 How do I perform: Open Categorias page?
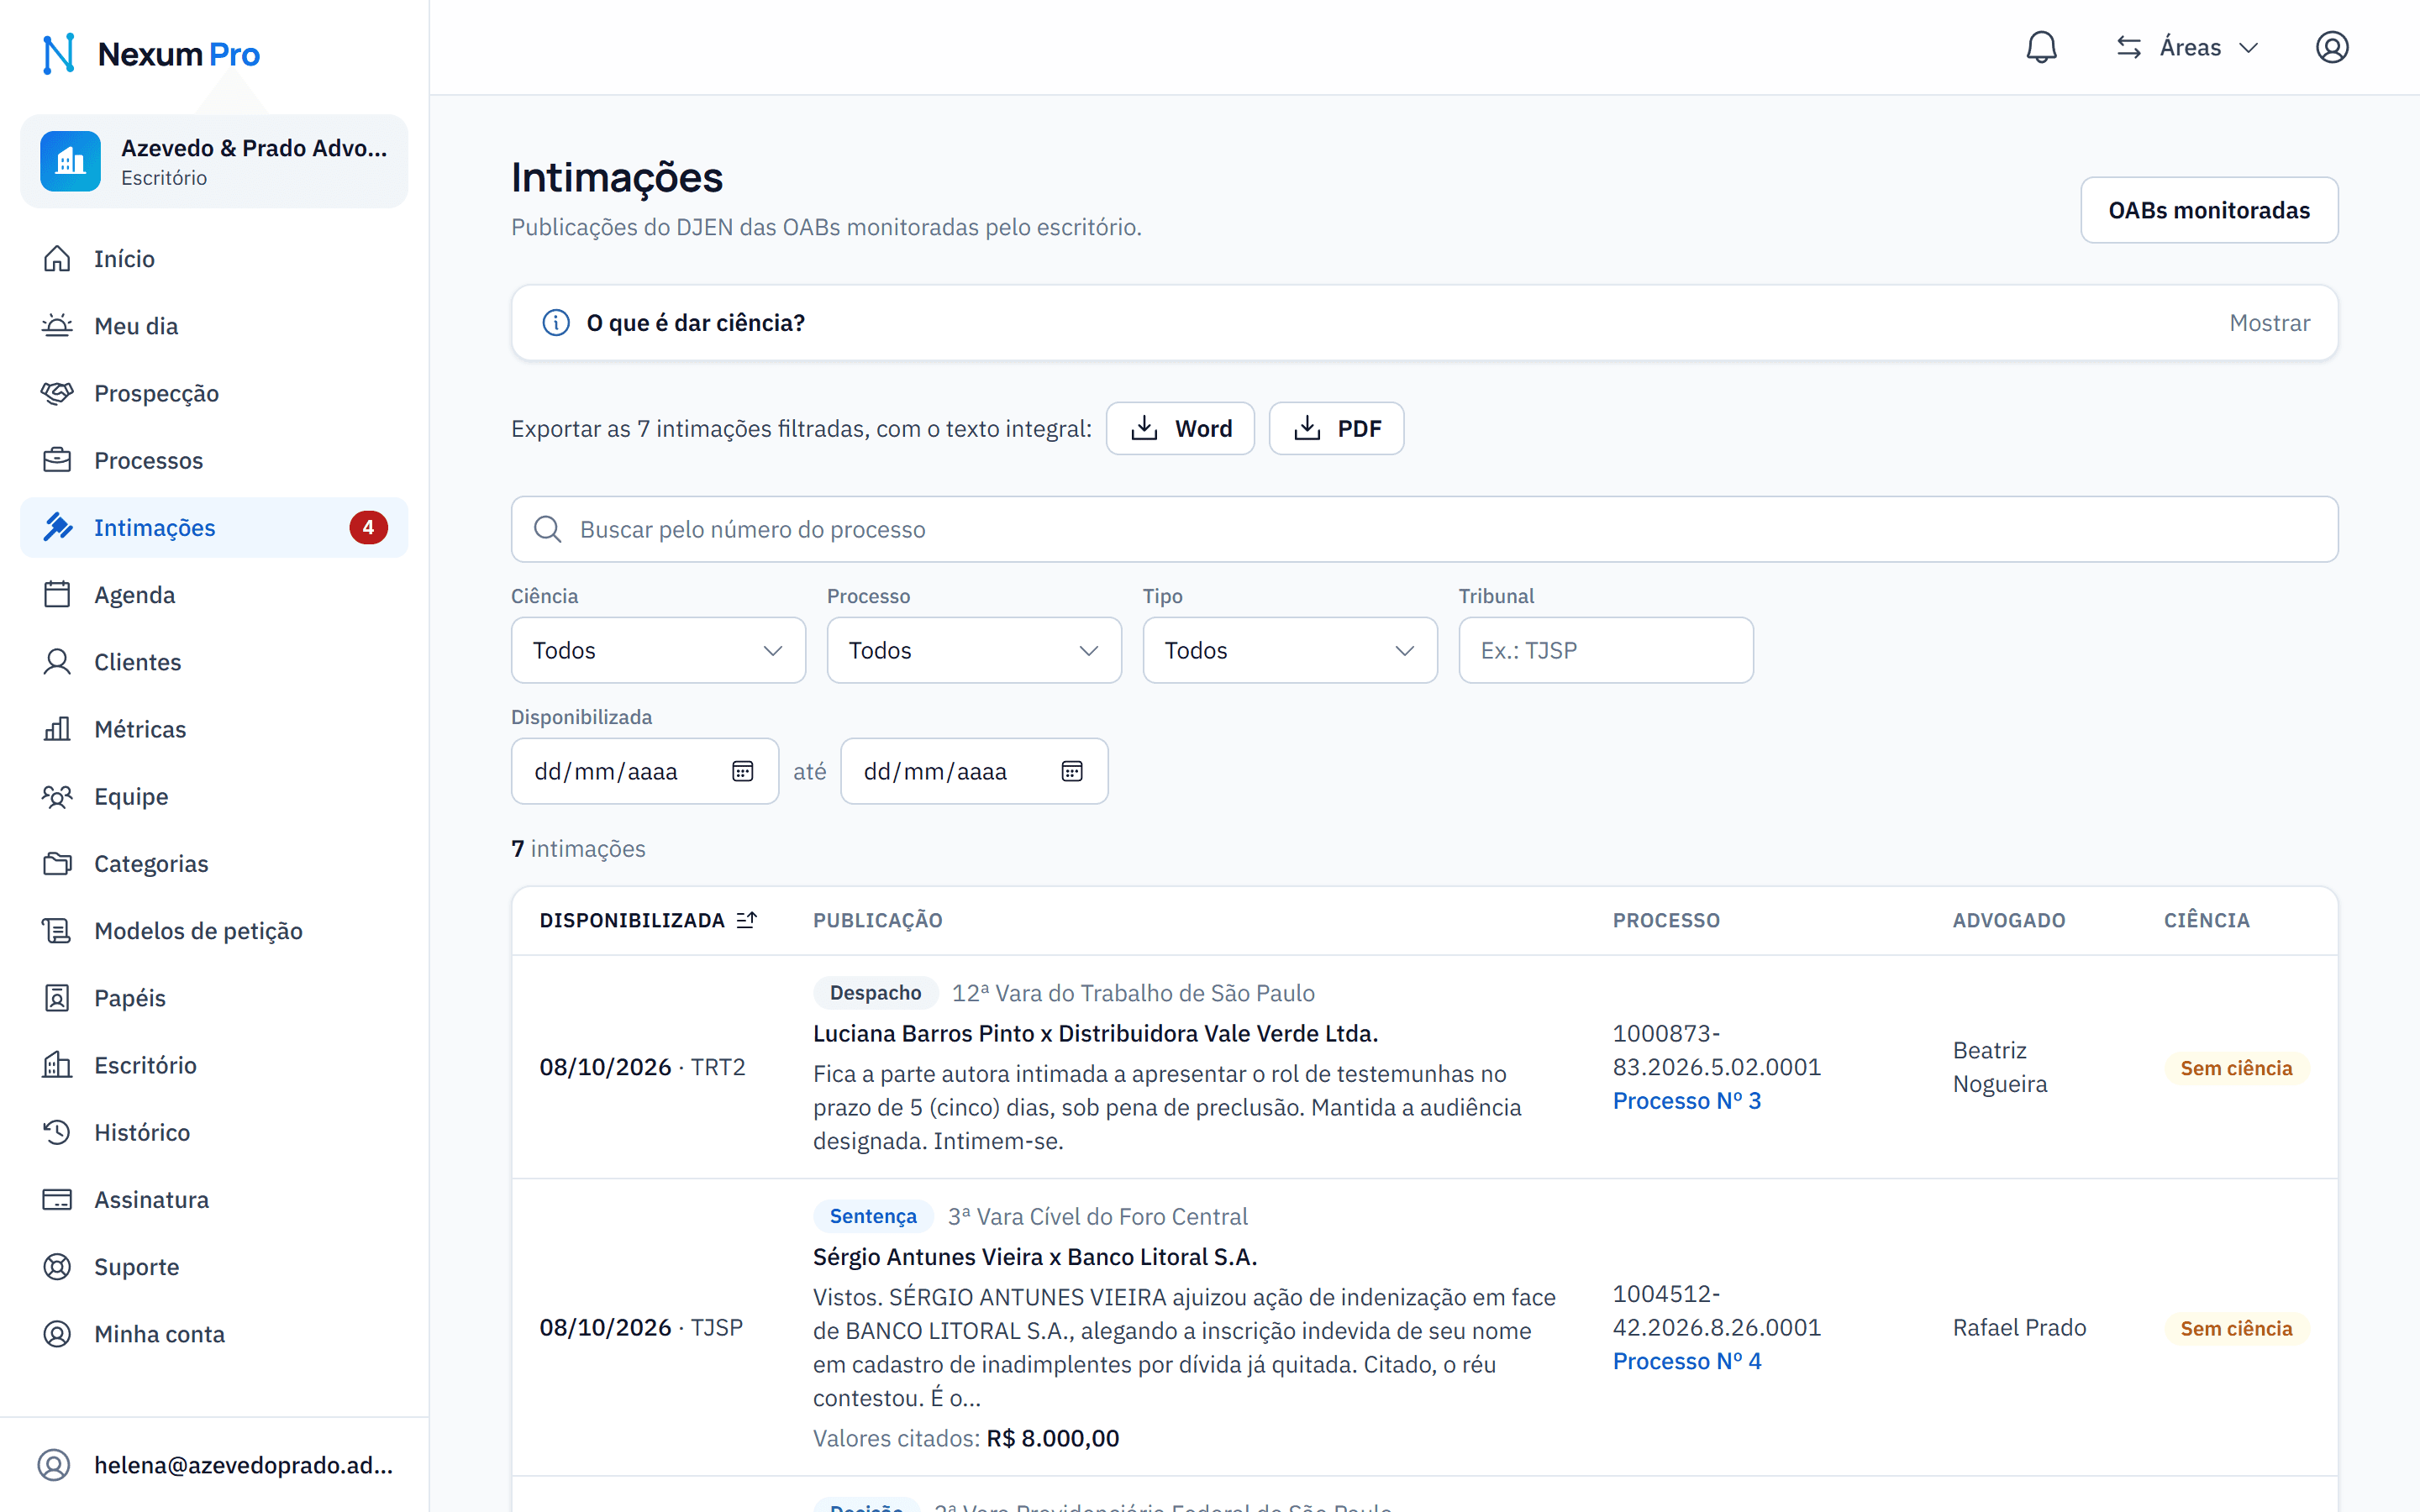tap(214, 863)
